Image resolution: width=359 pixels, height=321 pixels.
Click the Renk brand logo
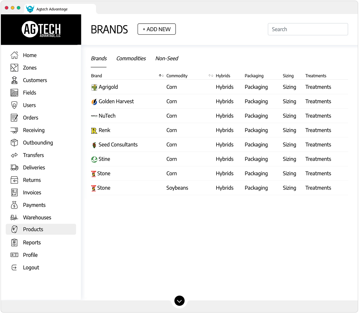pyautogui.click(x=94, y=130)
